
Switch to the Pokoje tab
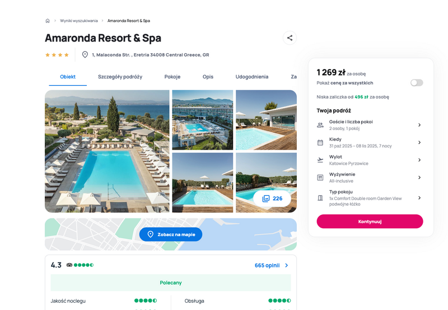coord(172,77)
